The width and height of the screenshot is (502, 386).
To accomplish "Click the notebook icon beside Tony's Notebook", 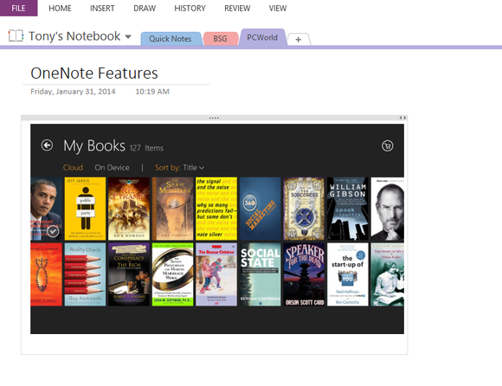I will pyautogui.click(x=16, y=35).
